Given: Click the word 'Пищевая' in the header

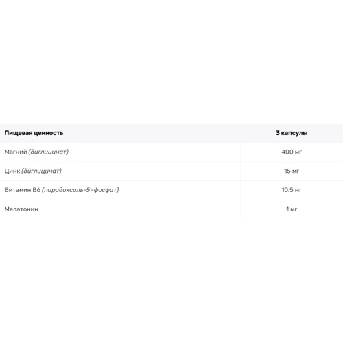Looking at the screenshot, I should (x=19, y=133).
